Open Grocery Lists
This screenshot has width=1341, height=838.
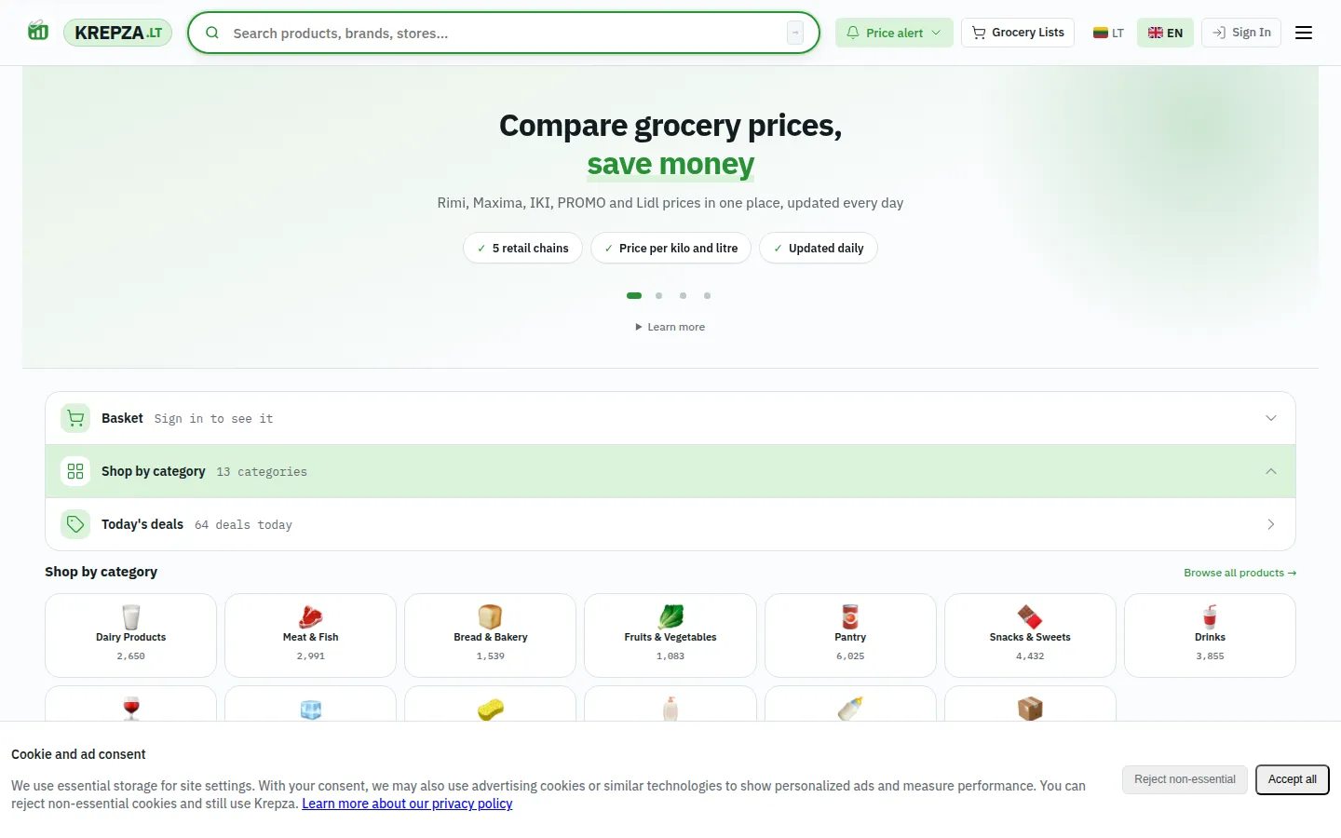point(1018,33)
